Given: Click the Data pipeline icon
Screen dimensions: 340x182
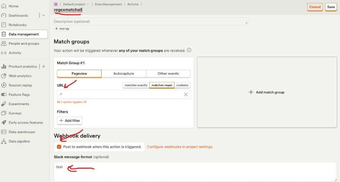Looking at the screenshot, I should click(4, 141).
